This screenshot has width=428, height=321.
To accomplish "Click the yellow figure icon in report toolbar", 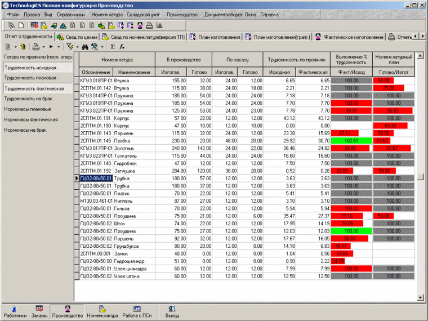I will (x=23, y=47).
